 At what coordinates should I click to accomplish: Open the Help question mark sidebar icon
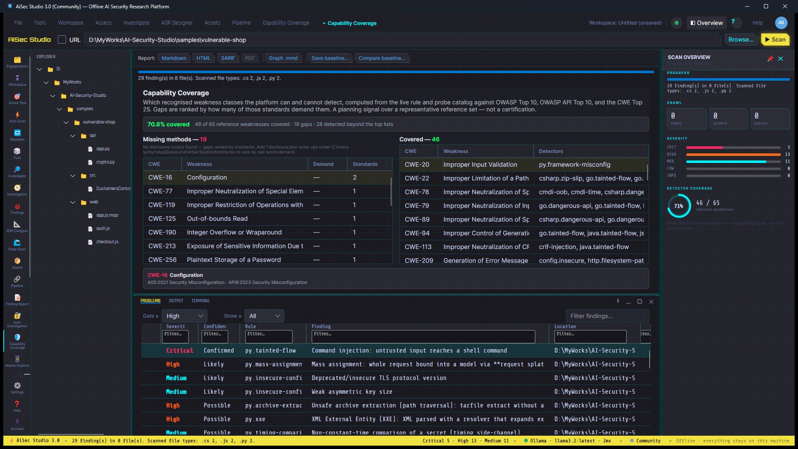click(17, 406)
